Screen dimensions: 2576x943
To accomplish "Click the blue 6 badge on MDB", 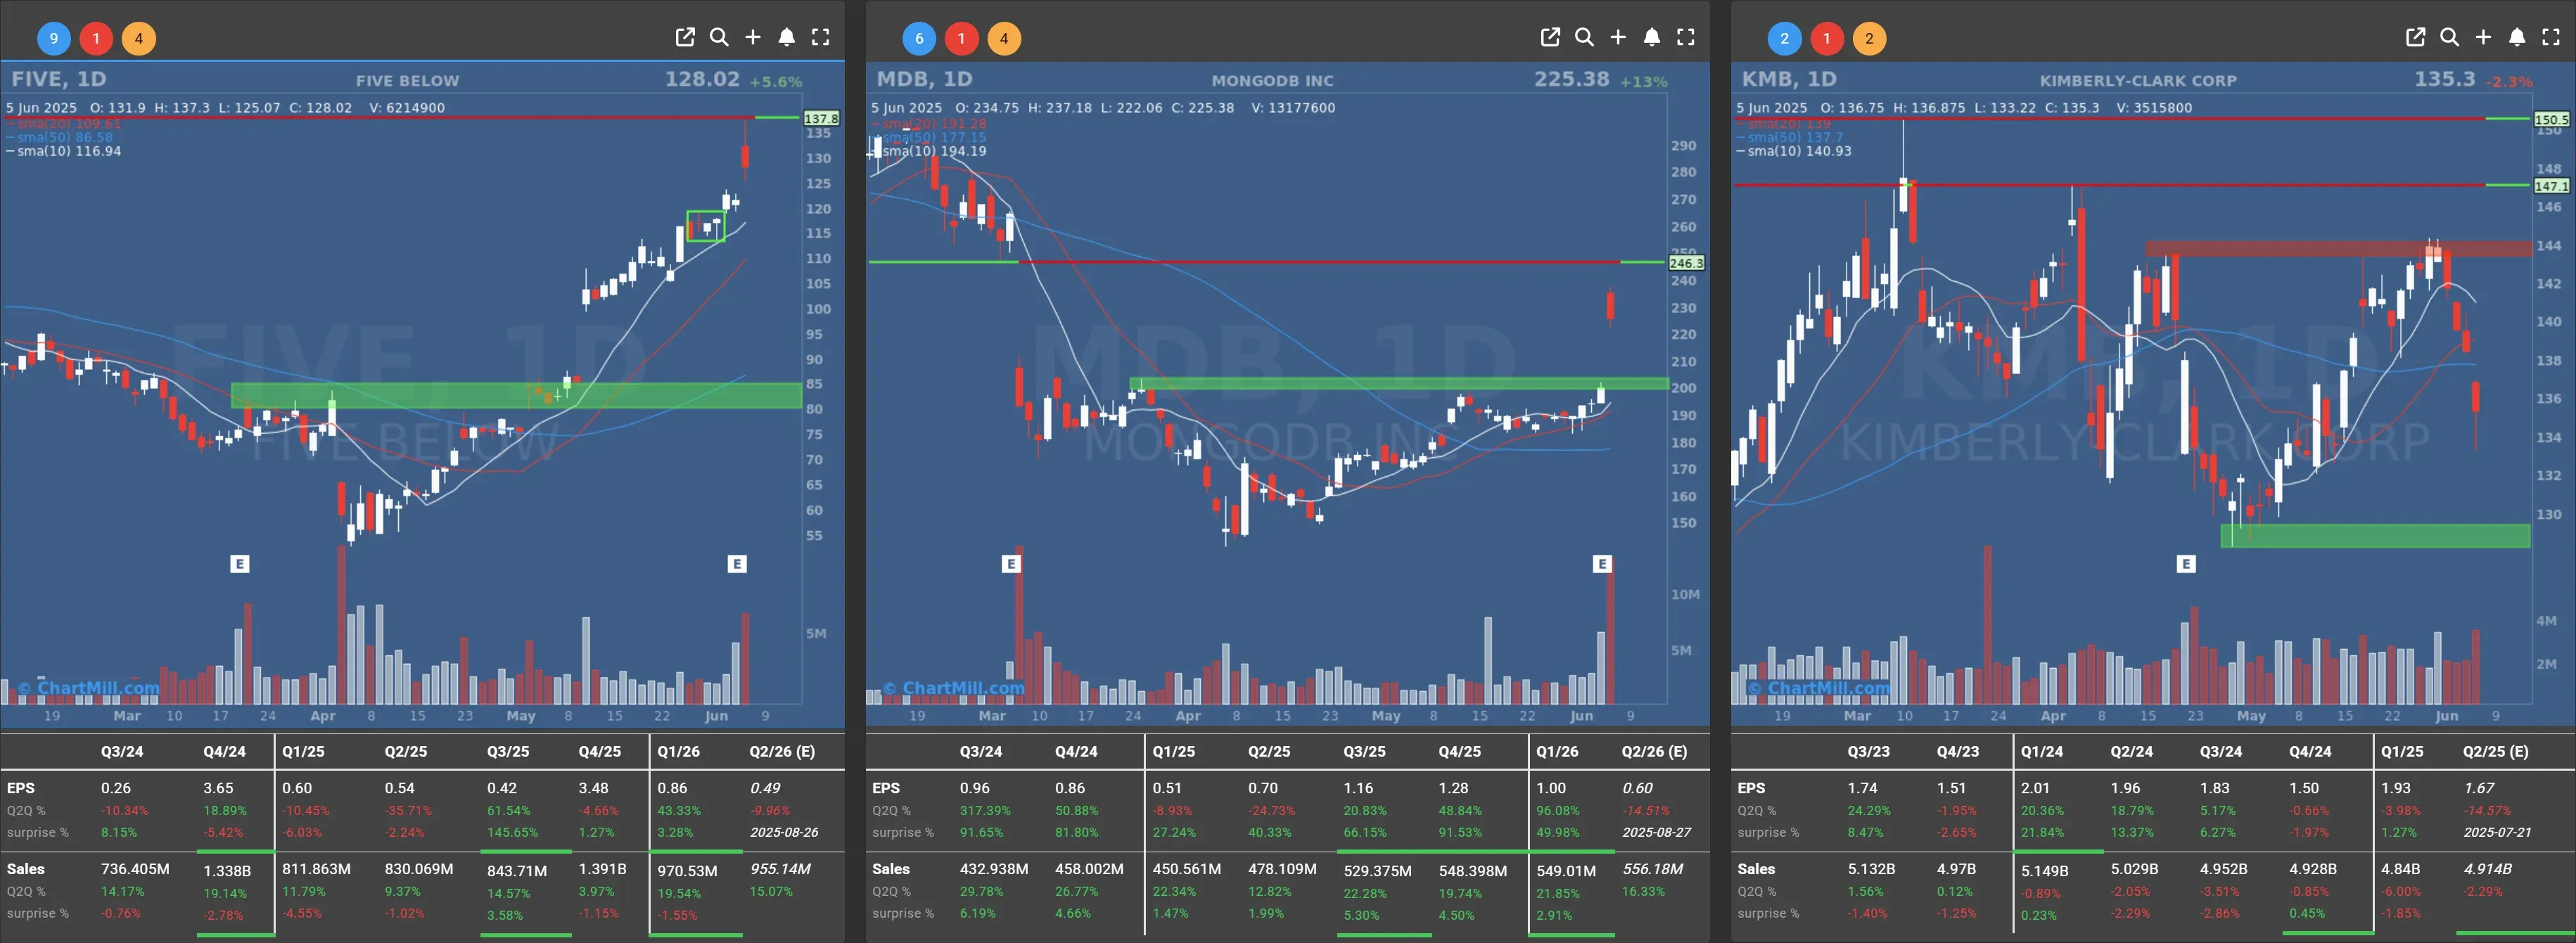I will 919,39.
